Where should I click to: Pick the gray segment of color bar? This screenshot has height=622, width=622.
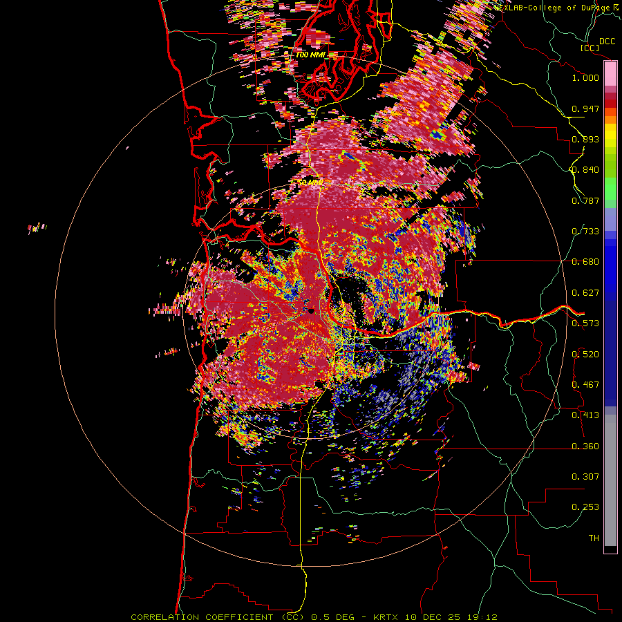click(x=610, y=480)
